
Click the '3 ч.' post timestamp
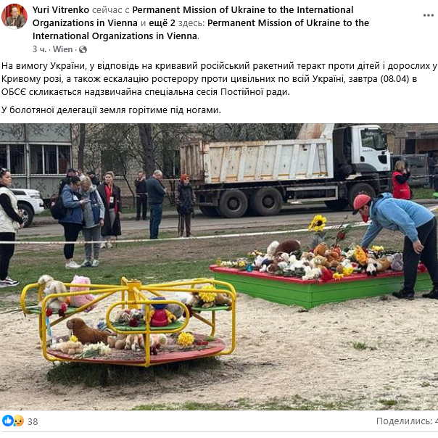click(39, 49)
